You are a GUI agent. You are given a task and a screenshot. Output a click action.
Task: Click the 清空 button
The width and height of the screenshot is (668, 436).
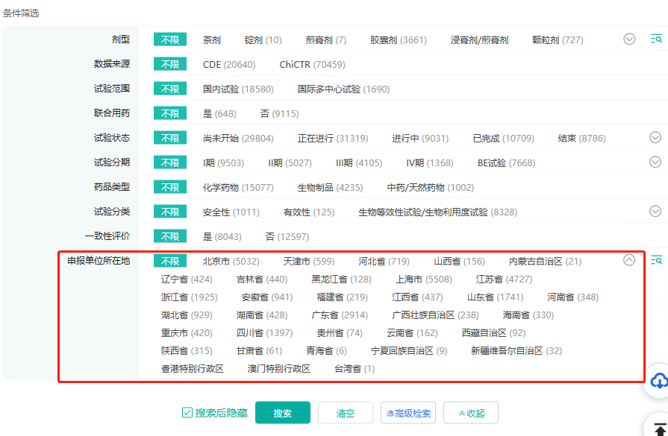click(345, 413)
